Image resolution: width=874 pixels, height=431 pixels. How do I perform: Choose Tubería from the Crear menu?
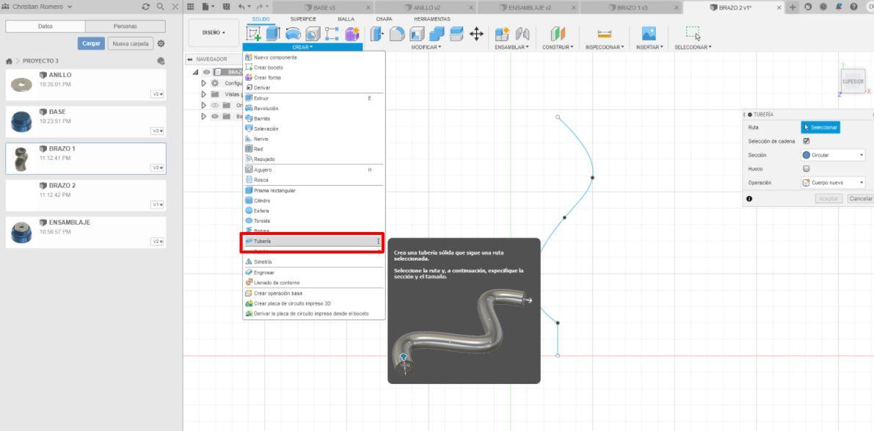[313, 242]
